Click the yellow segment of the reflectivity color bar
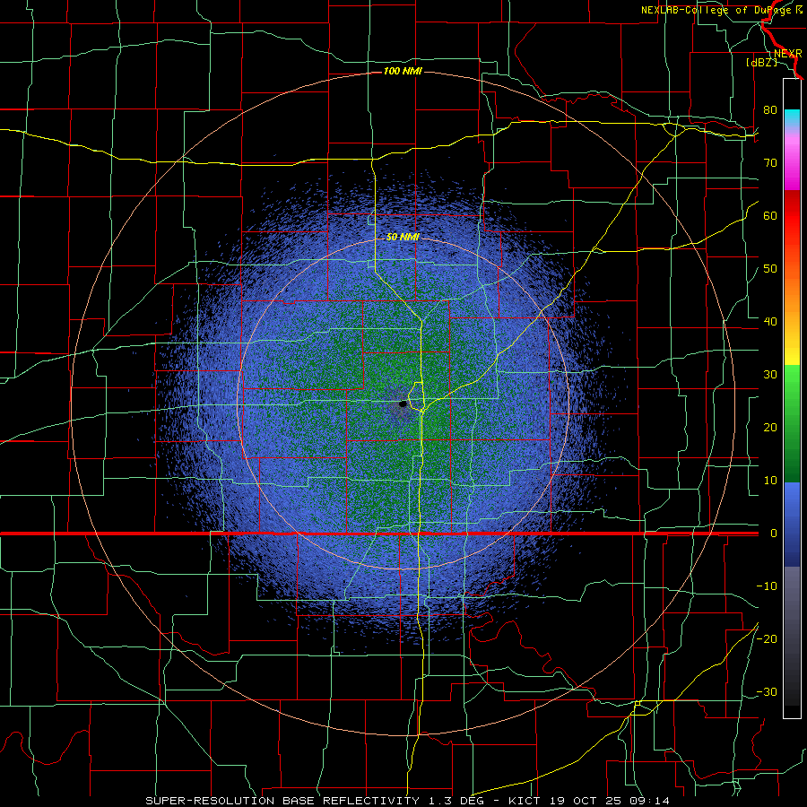 click(792, 352)
